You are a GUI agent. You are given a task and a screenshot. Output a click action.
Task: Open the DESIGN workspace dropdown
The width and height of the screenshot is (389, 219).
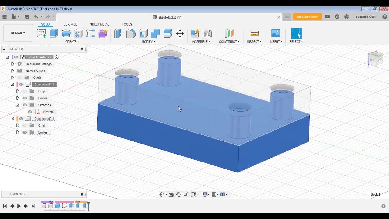18,33
